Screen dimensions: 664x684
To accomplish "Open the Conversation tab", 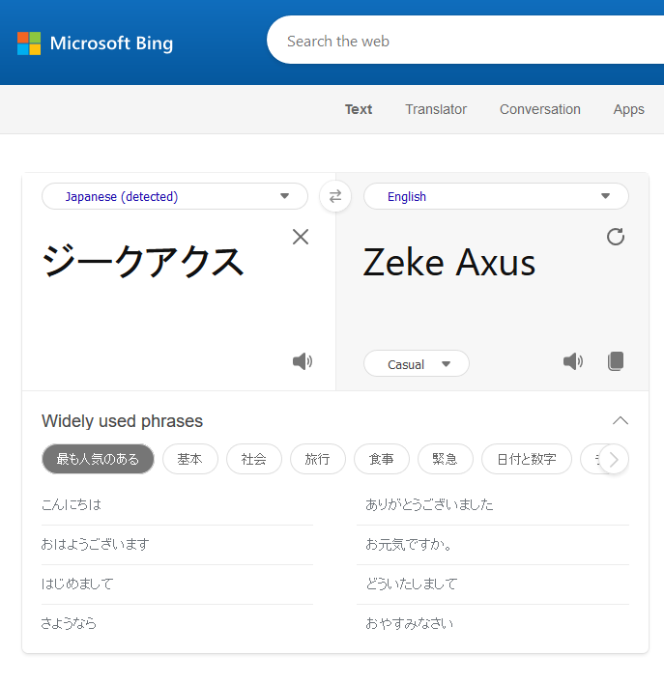I will (x=540, y=109).
